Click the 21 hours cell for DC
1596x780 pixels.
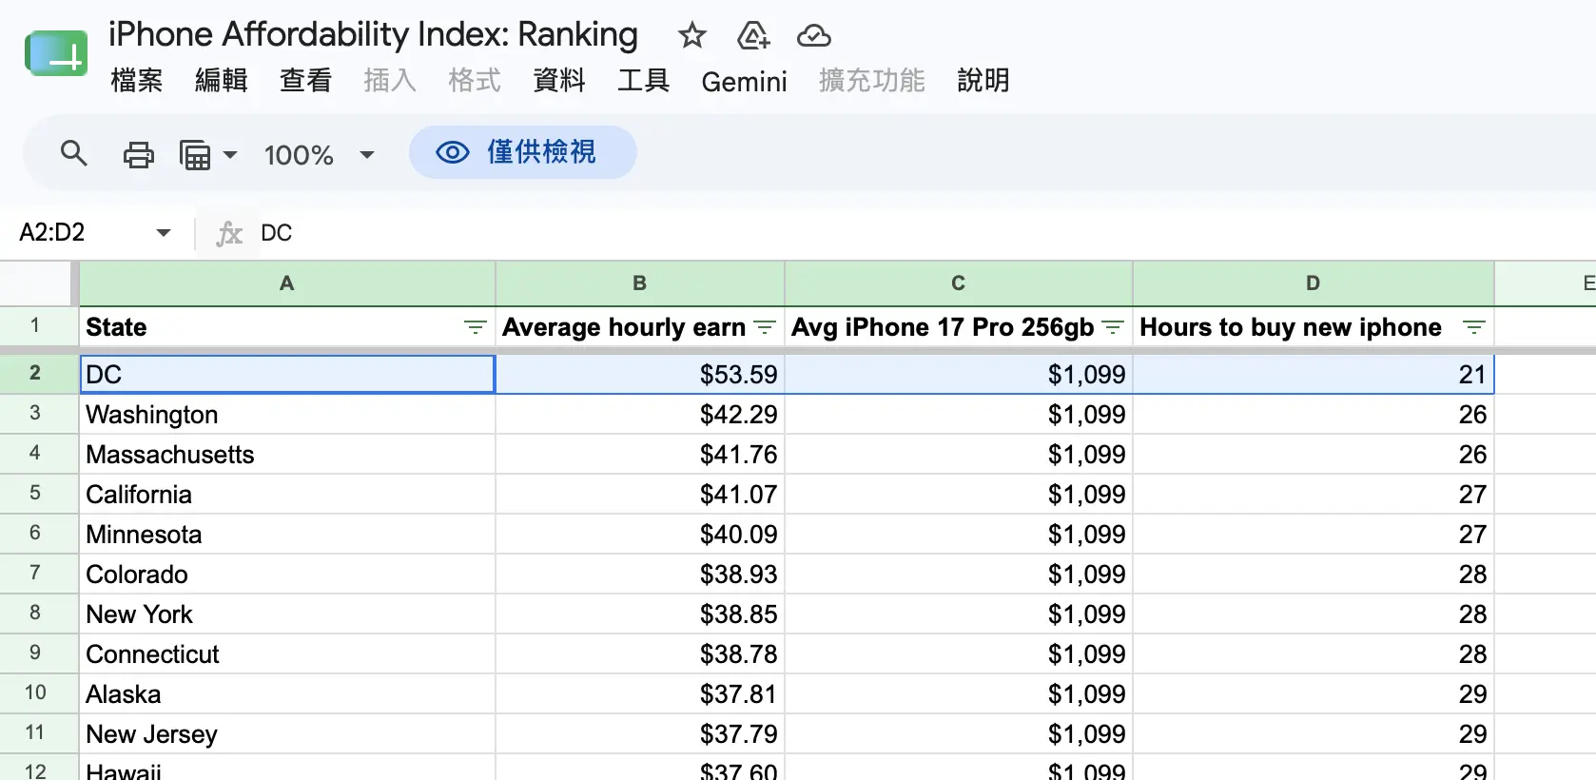(x=1314, y=374)
